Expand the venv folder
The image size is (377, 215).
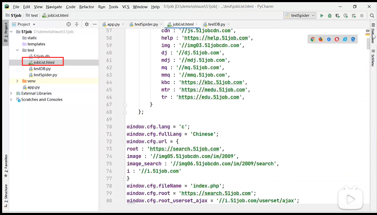tap(17, 81)
